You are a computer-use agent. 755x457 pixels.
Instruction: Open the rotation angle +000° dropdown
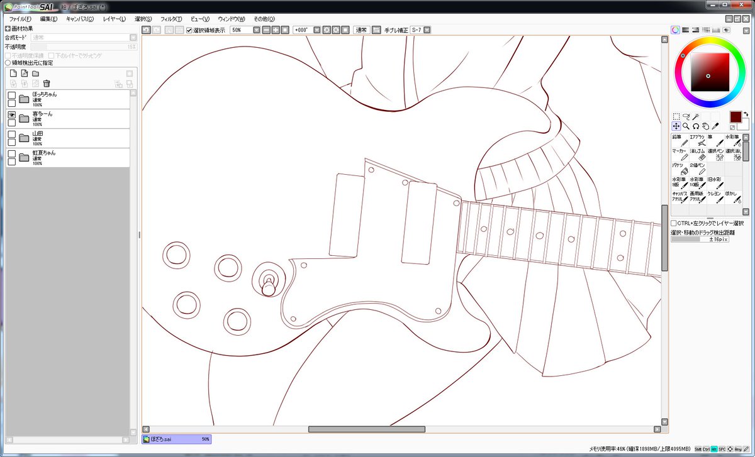[316, 30]
